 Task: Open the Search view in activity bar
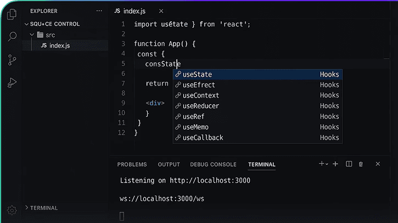[12, 37]
